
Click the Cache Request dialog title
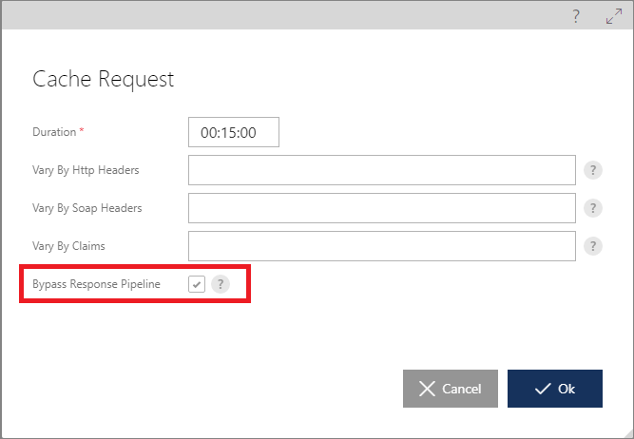click(x=103, y=79)
